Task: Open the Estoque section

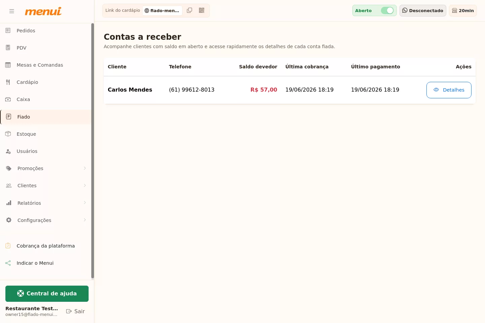Action: pyautogui.click(x=46, y=134)
